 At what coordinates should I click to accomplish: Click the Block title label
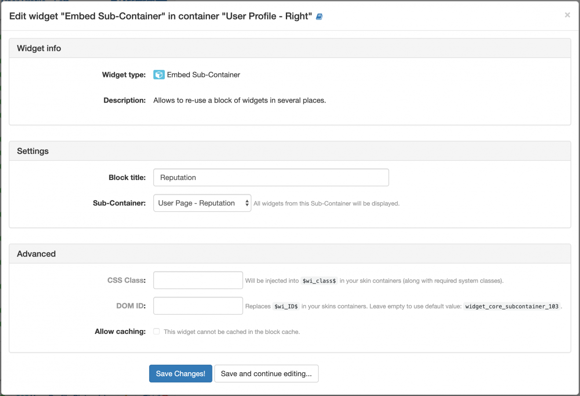127,177
